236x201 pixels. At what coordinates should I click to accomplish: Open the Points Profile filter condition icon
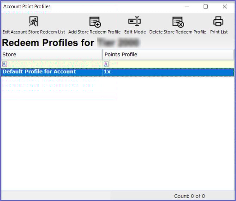tap(106, 64)
